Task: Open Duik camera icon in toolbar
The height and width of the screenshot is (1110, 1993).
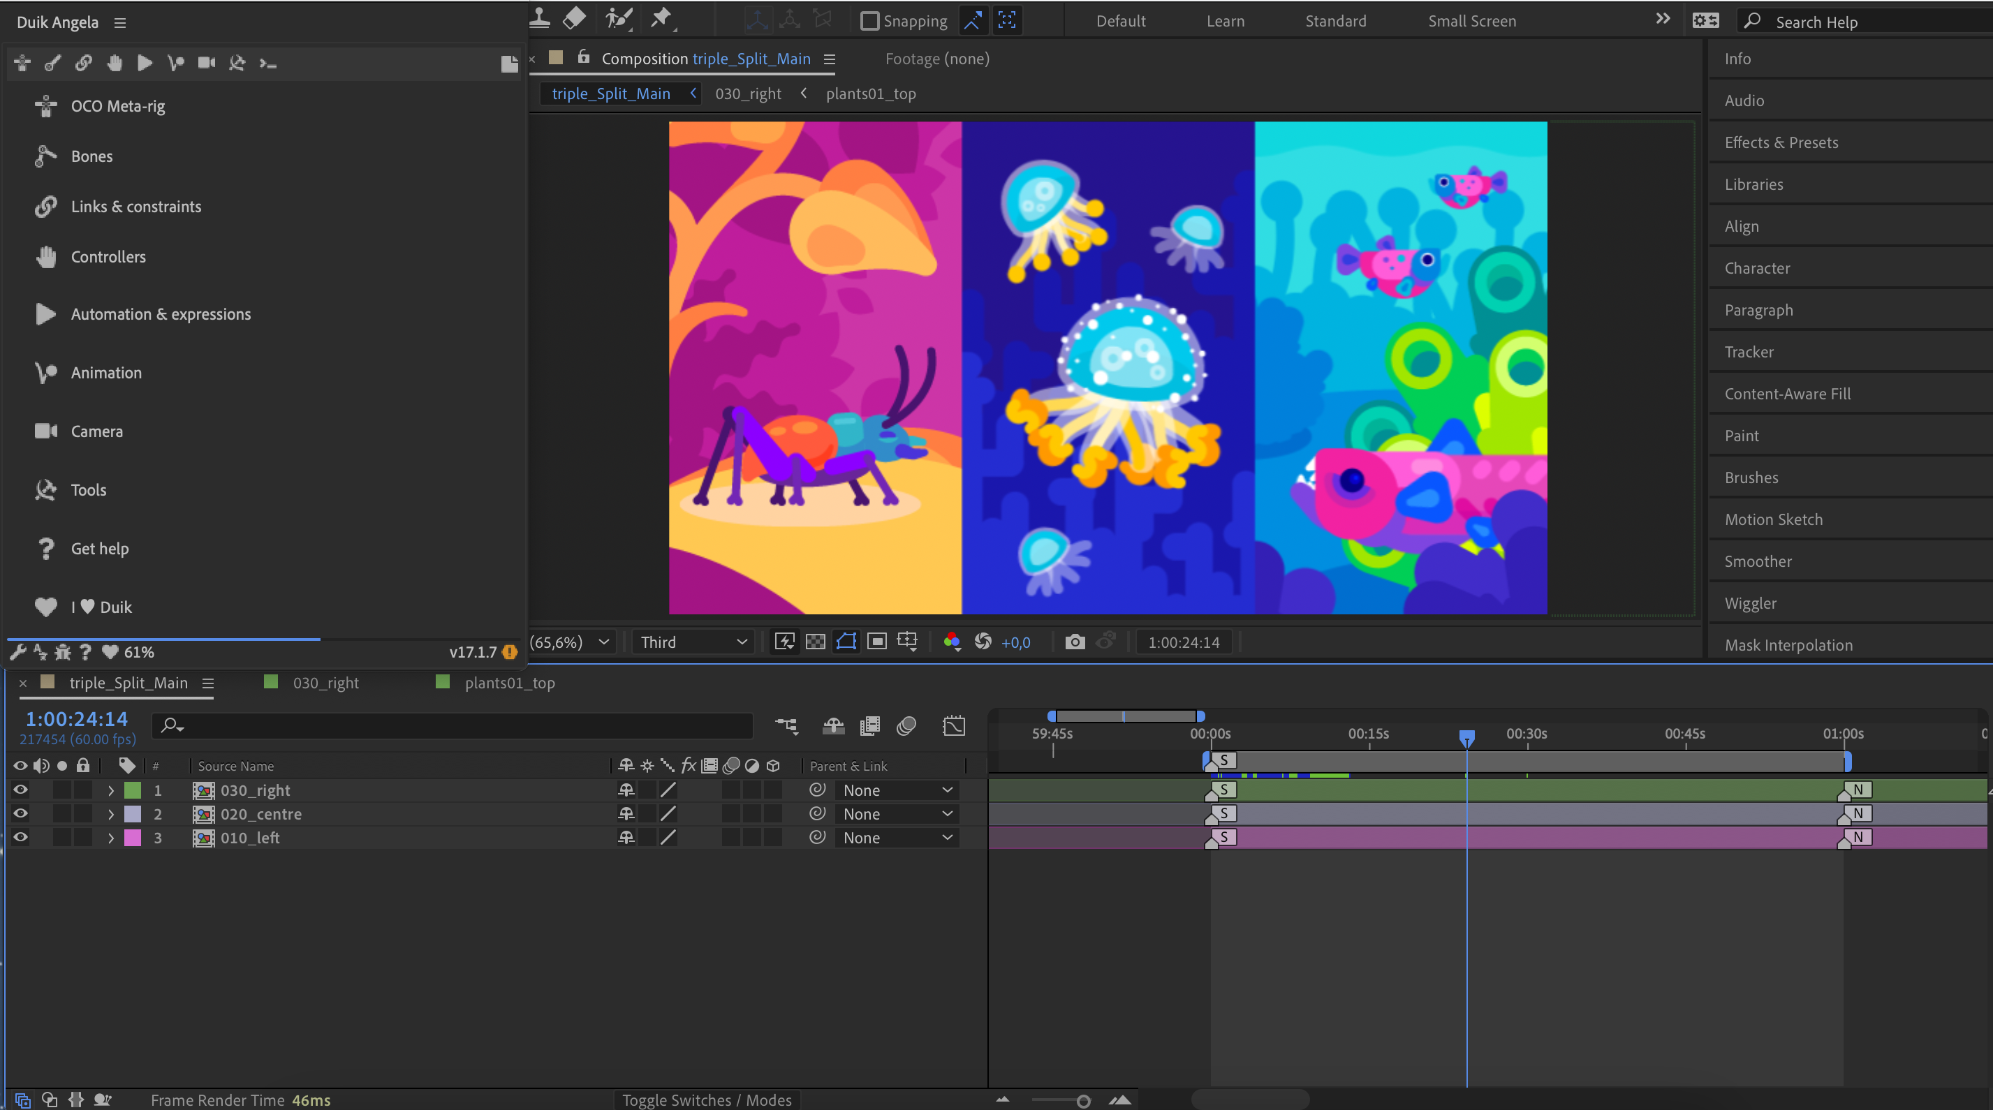Action: tap(207, 64)
